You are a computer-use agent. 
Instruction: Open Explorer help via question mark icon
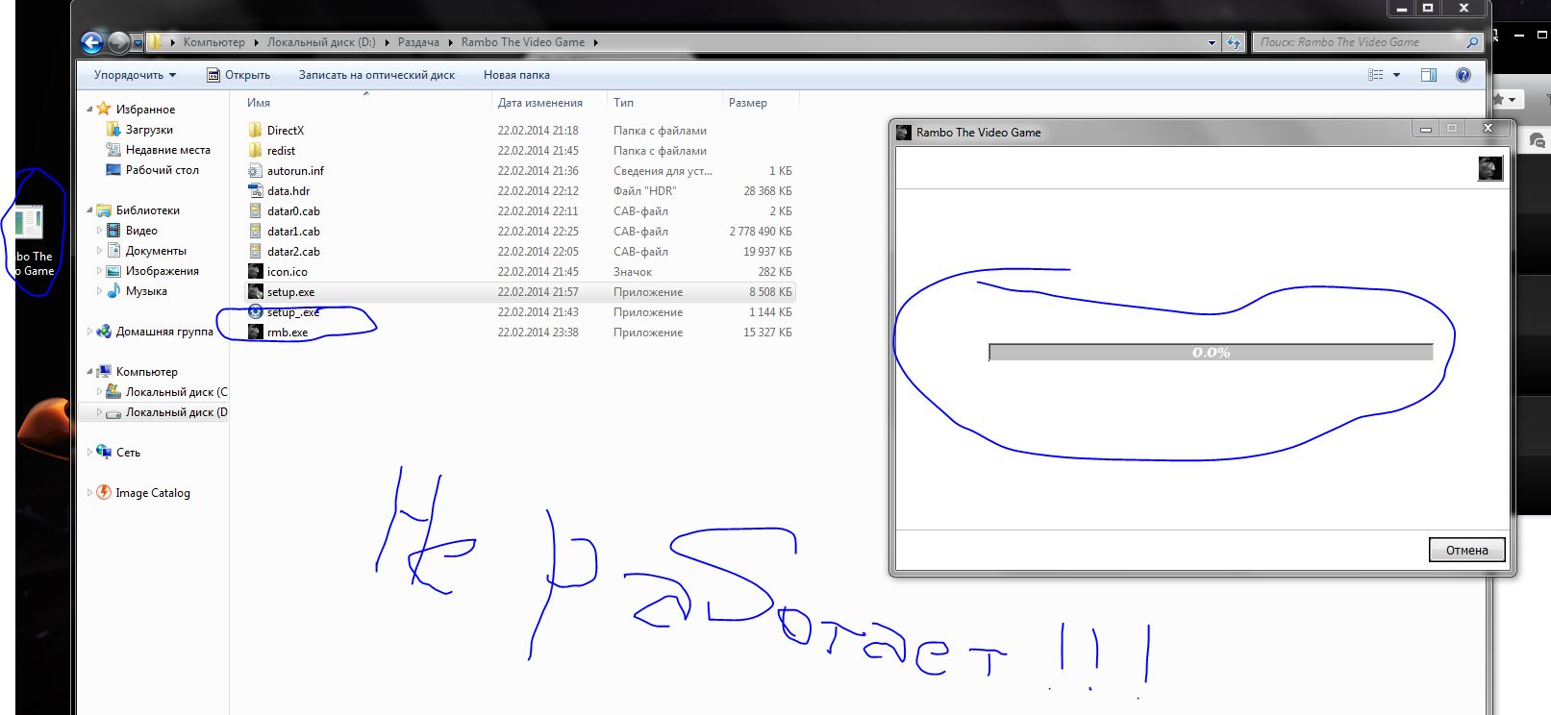click(1463, 75)
